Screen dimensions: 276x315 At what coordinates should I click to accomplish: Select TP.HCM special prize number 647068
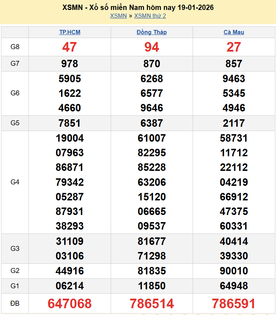[x=70, y=304]
